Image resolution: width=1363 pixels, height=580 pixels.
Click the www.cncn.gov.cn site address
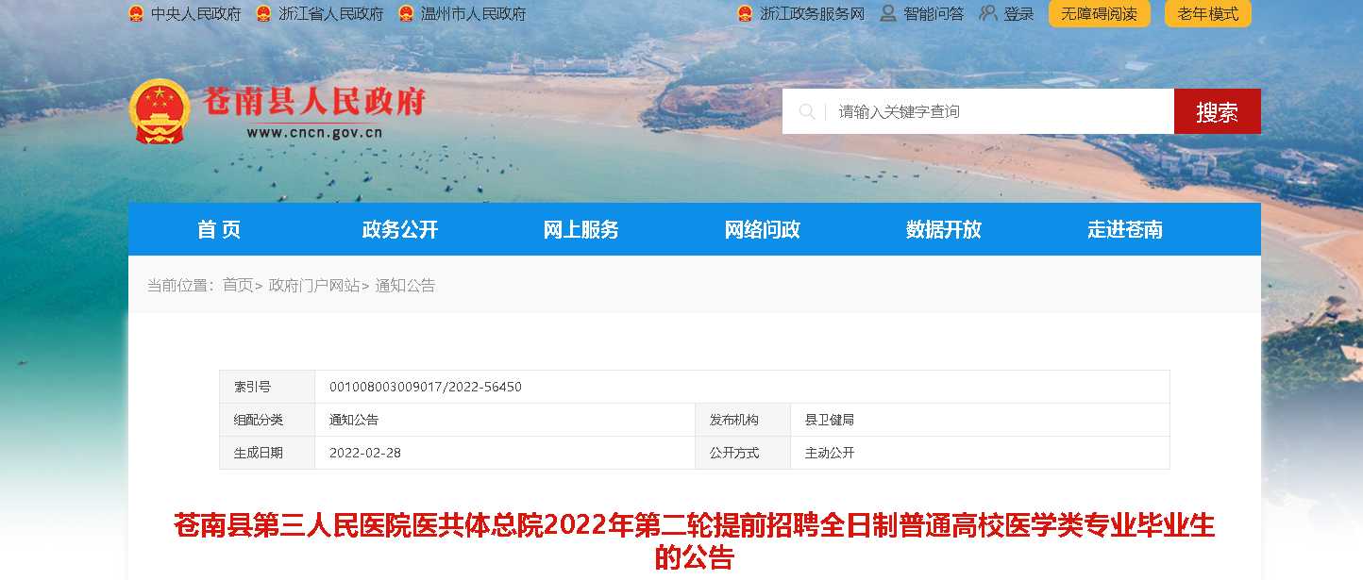[314, 133]
